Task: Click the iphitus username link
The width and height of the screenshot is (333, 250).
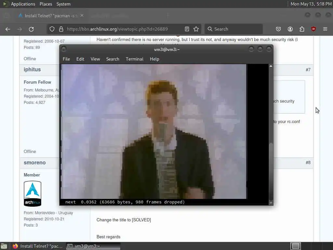Action: point(32,70)
